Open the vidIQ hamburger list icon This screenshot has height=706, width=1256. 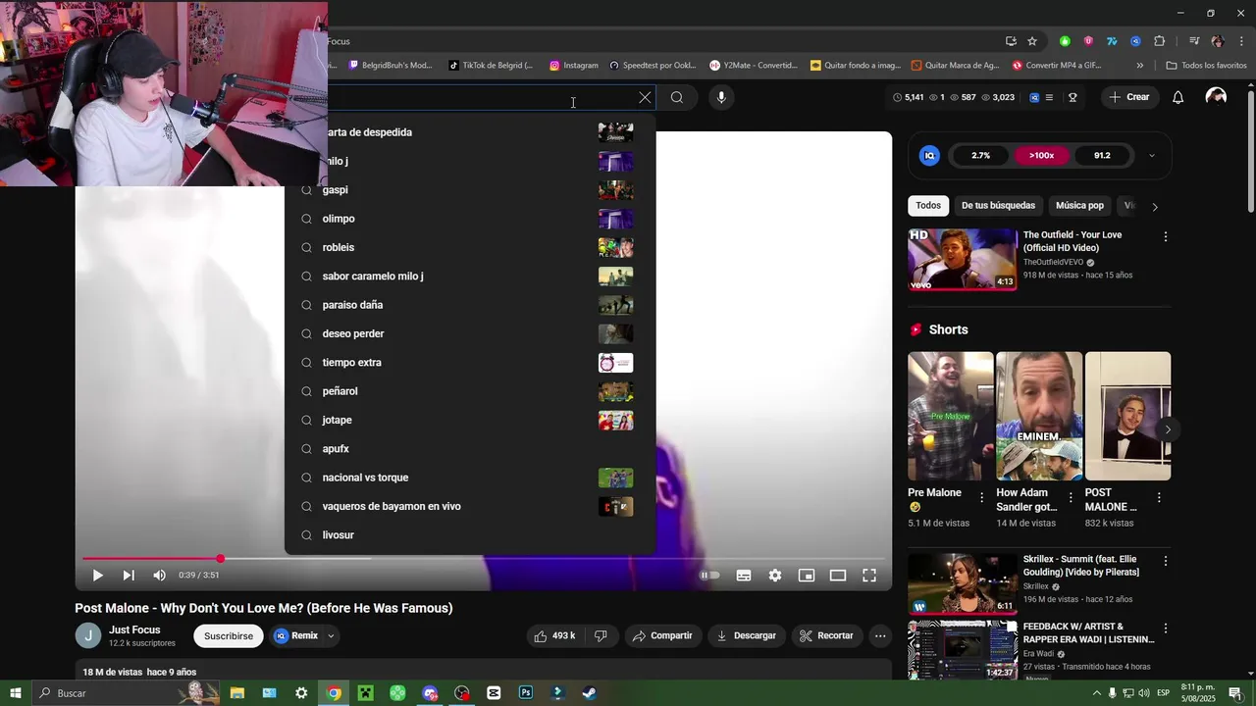click(x=1049, y=97)
